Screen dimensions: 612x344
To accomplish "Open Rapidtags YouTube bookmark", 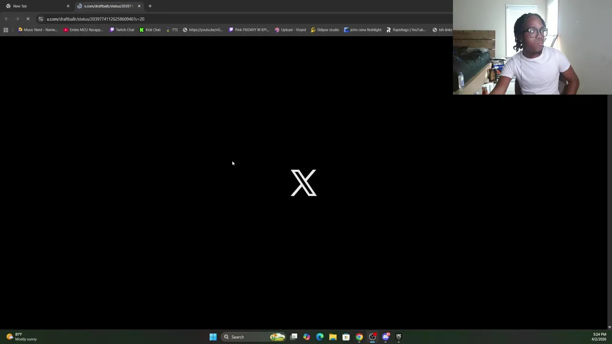I will [406, 30].
